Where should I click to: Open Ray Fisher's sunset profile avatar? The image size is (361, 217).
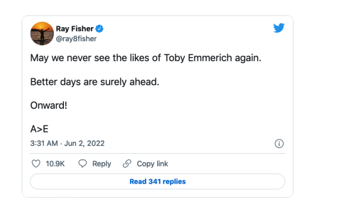click(x=42, y=33)
